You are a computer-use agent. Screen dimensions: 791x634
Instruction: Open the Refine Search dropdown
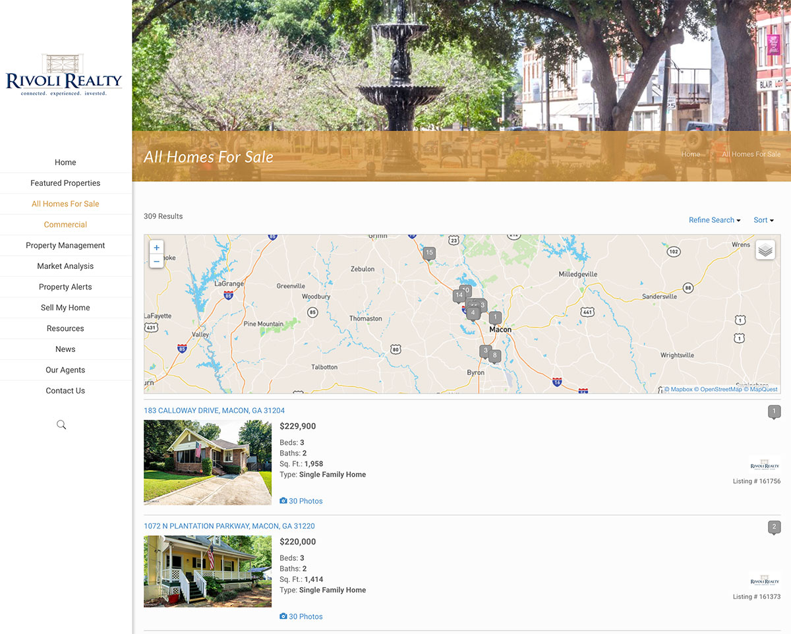click(715, 220)
